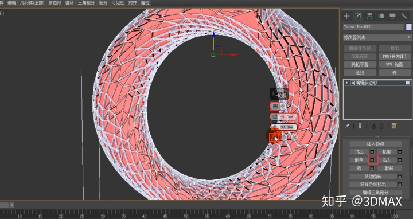Toggle Pin Stack icon below modifier stack

tap(347, 126)
